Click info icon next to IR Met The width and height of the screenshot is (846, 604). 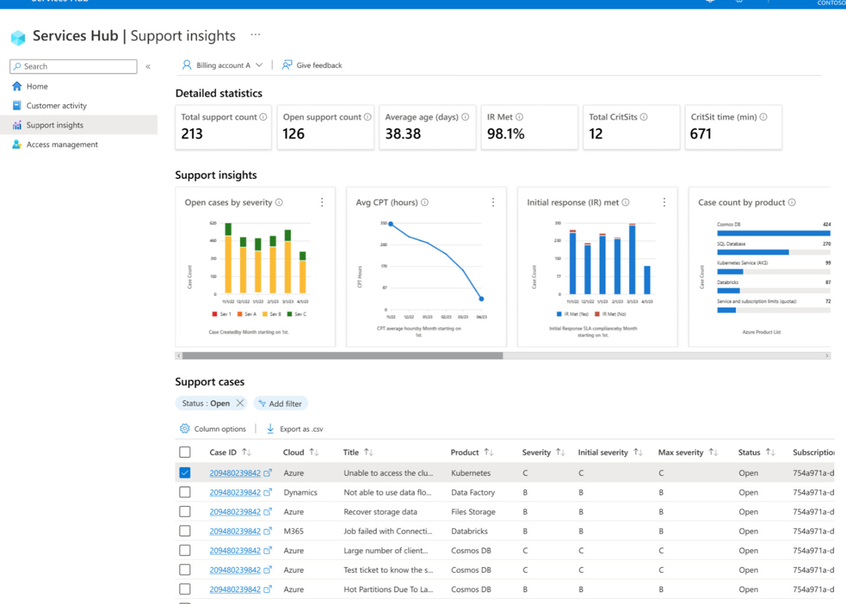(x=519, y=117)
